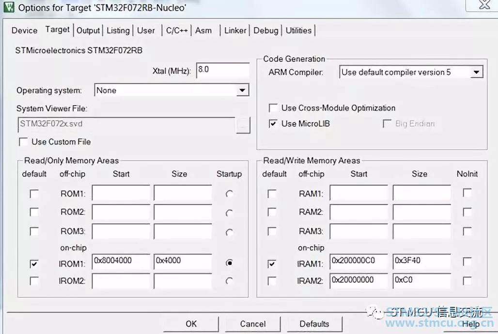Screen dimensions: 498x334
Task: Enable Use Custom File checkbox
Action: click(23, 142)
